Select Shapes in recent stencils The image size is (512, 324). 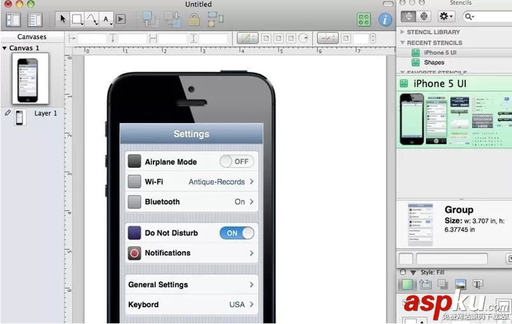(x=454, y=62)
